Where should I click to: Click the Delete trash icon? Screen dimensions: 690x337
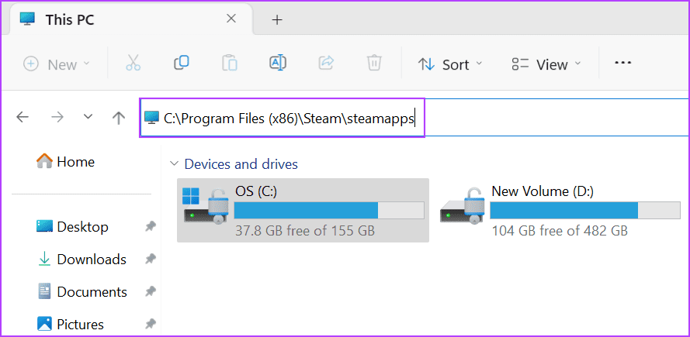[374, 64]
